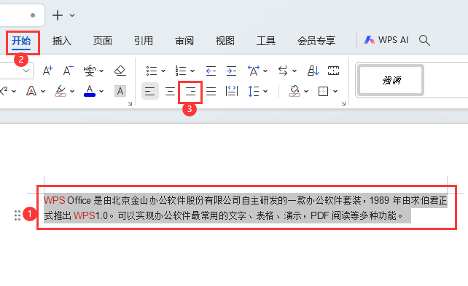The width and height of the screenshot is (468, 286).
Task: Toggle character shading A button
Action: pyautogui.click(x=120, y=91)
